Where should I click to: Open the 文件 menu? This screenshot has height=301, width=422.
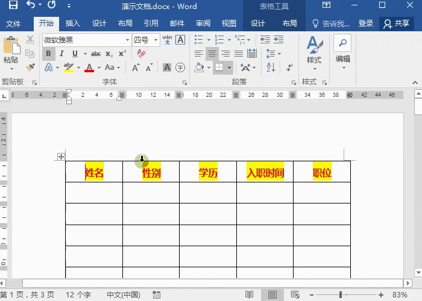13,23
